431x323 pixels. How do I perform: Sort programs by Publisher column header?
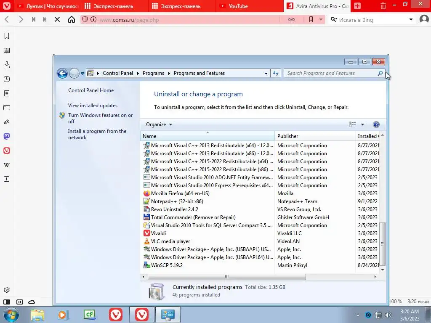click(315, 136)
